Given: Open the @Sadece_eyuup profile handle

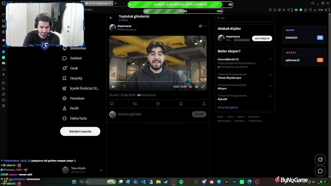Looking at the screenshot, I should pyautogui.click(x=127, y=29).
